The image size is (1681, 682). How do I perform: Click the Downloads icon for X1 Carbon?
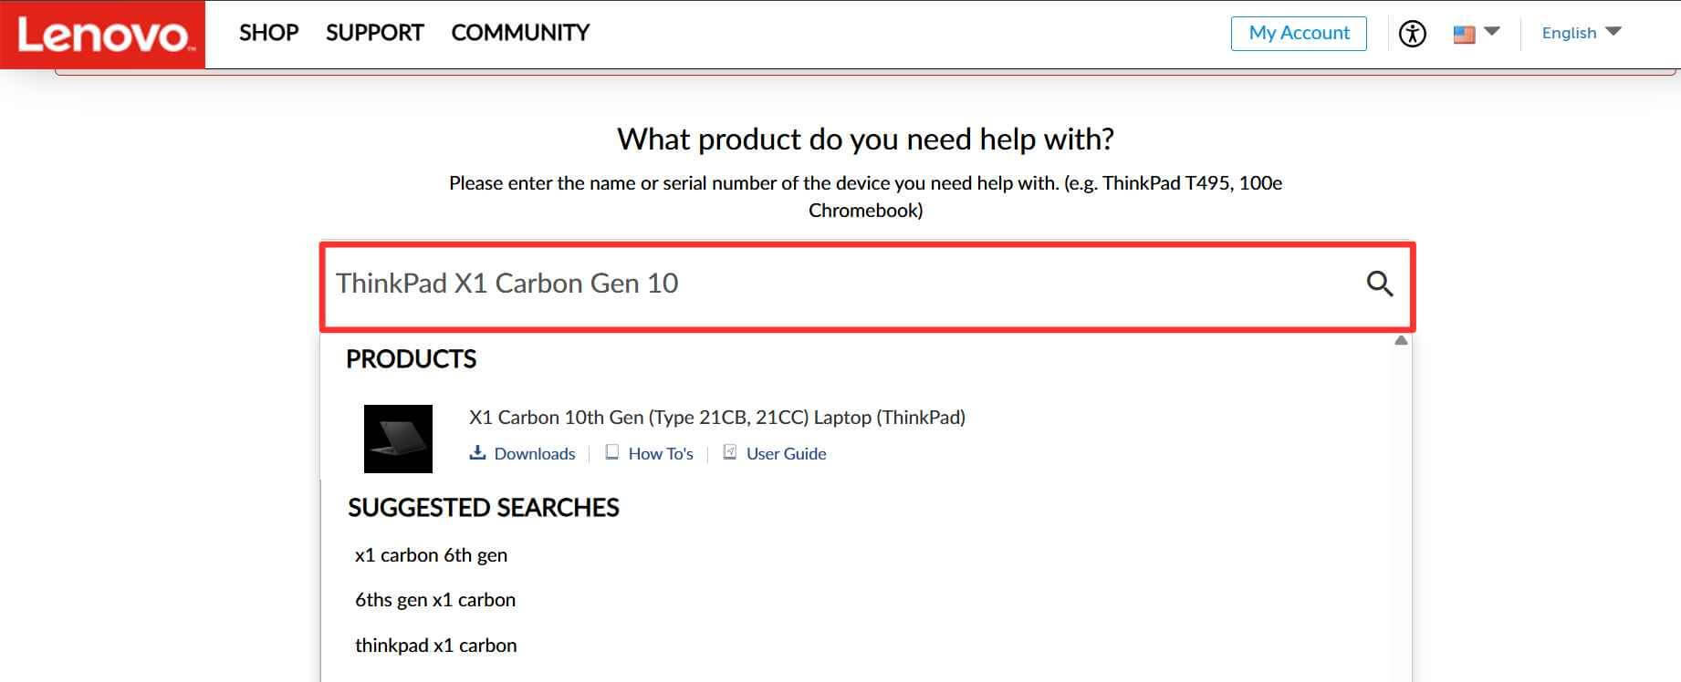[x=477, y=451]
